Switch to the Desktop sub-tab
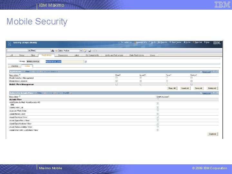Image resolution: width=232 pixels, height=174 pixels. click(15, 66)
